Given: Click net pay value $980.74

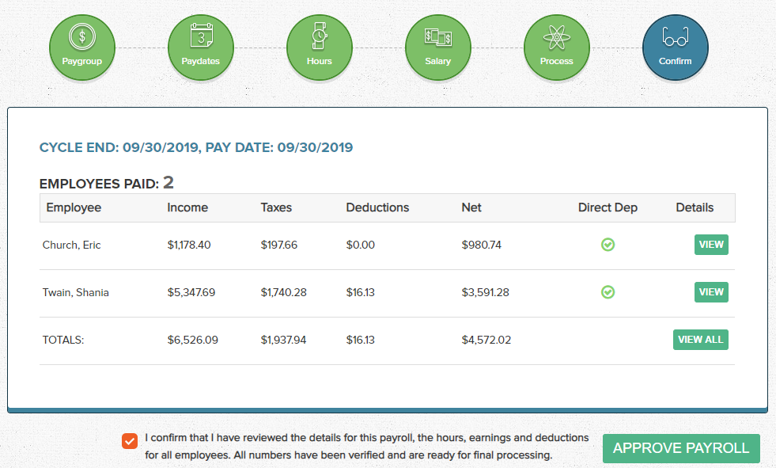Looking at the screenshot, I should (482, 245).
